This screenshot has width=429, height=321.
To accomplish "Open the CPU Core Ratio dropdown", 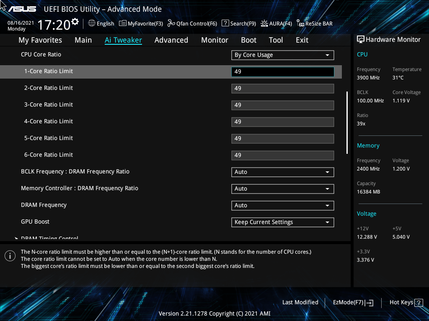I will (283, 55).
